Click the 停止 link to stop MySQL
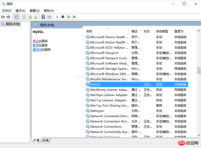 tap(36, 41)
